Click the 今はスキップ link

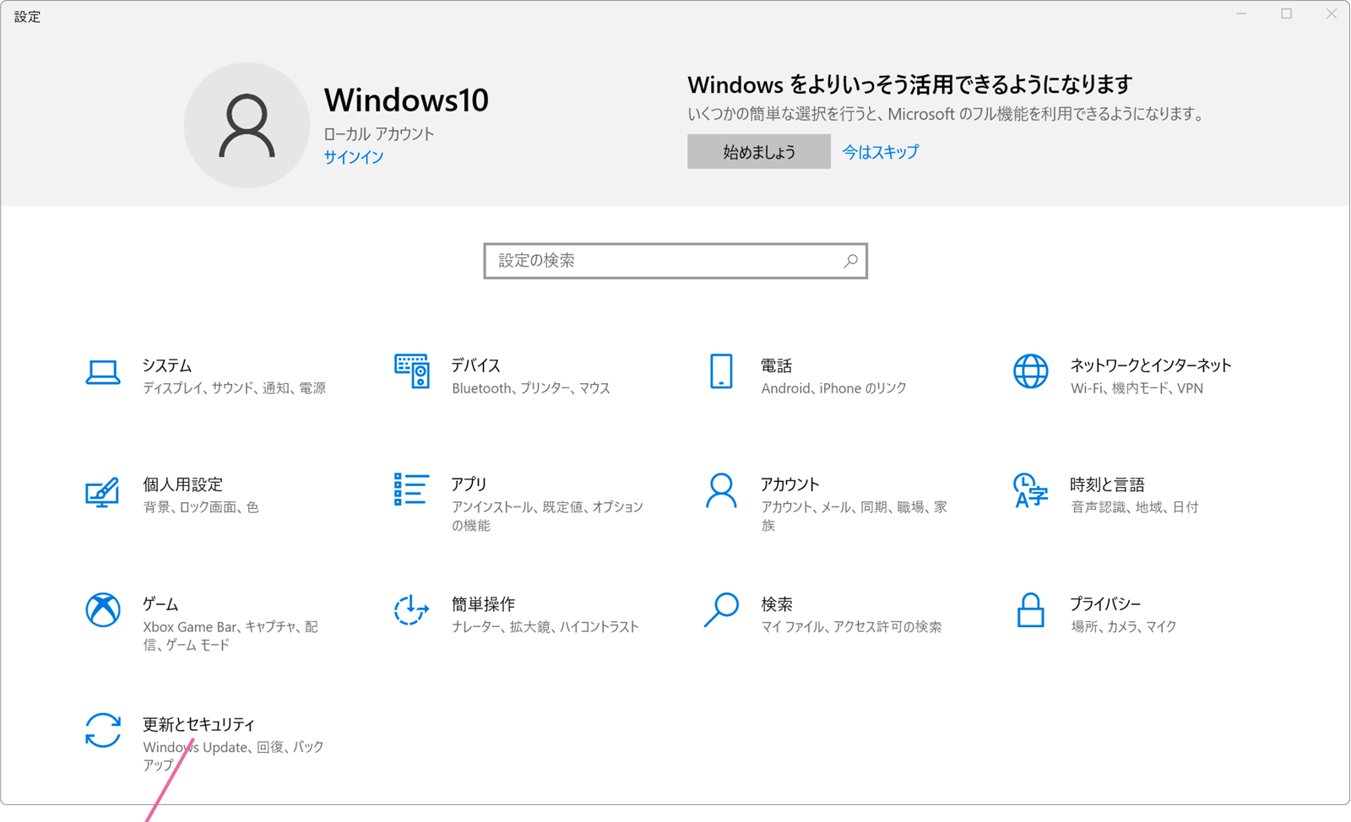point(881,152)
